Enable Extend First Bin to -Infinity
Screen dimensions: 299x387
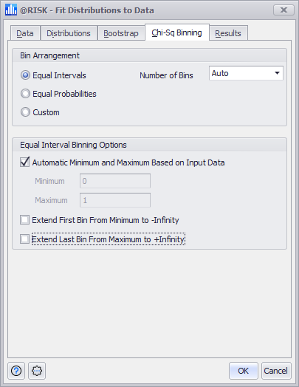tap(24, 220)
